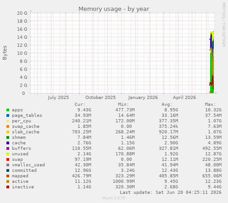Click the 'vmalloc_used' legend label
Image resolution: width=228 pixels, height=203 pixels.
point(28,165)
